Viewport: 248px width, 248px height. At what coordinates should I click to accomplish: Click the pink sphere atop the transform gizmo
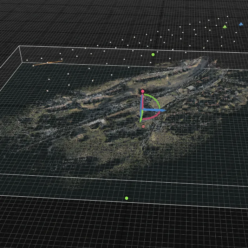click(x=143, y=91)
